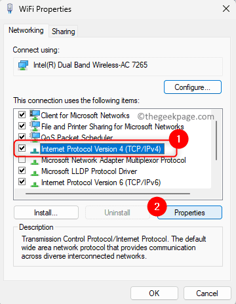Uncheck Microsoft LLDP Protocol Driver checkbox
236x304 pixels.
click(22, 170)
